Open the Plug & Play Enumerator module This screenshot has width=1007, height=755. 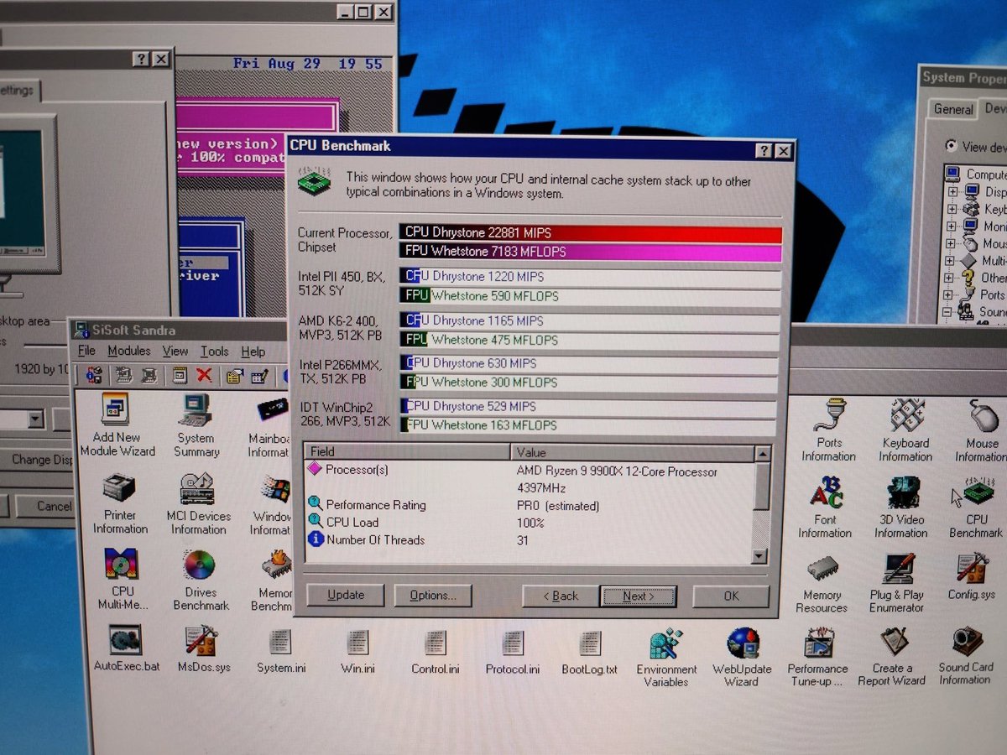click(x=897, y=583)
